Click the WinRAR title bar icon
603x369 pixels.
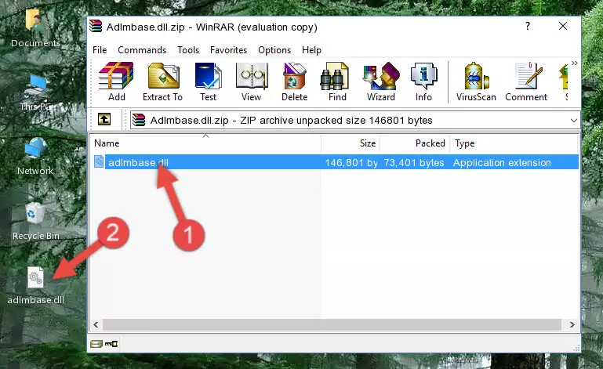96,27
